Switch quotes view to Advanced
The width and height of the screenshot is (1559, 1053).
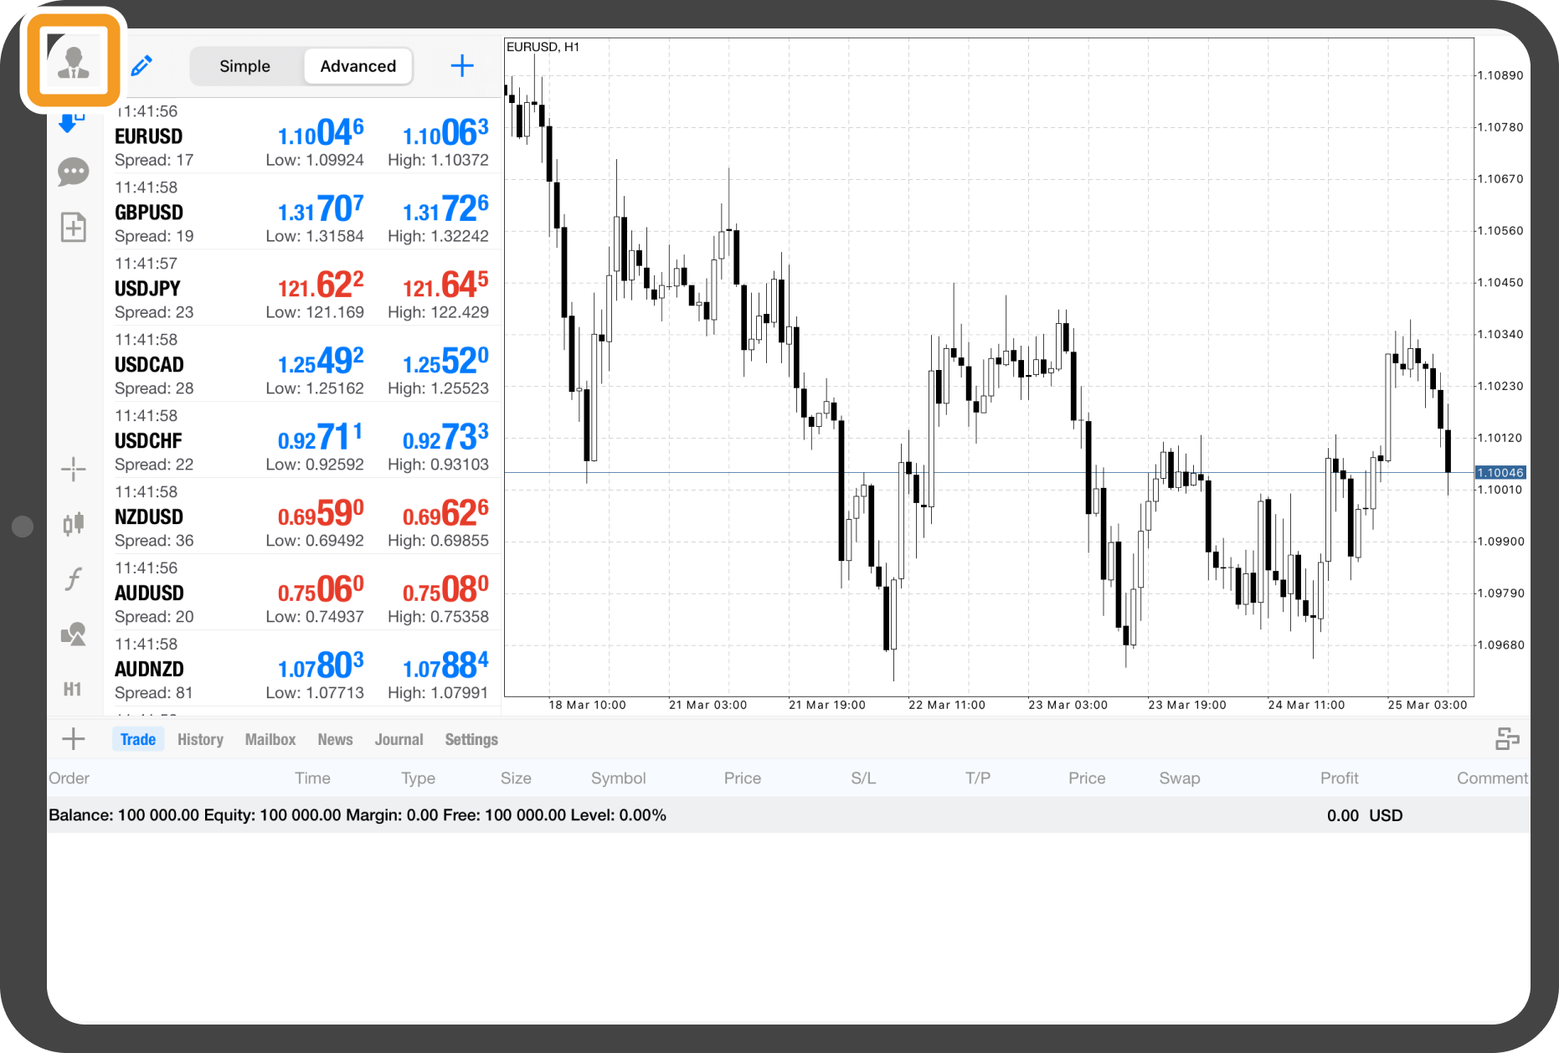[x=358, y=66]
